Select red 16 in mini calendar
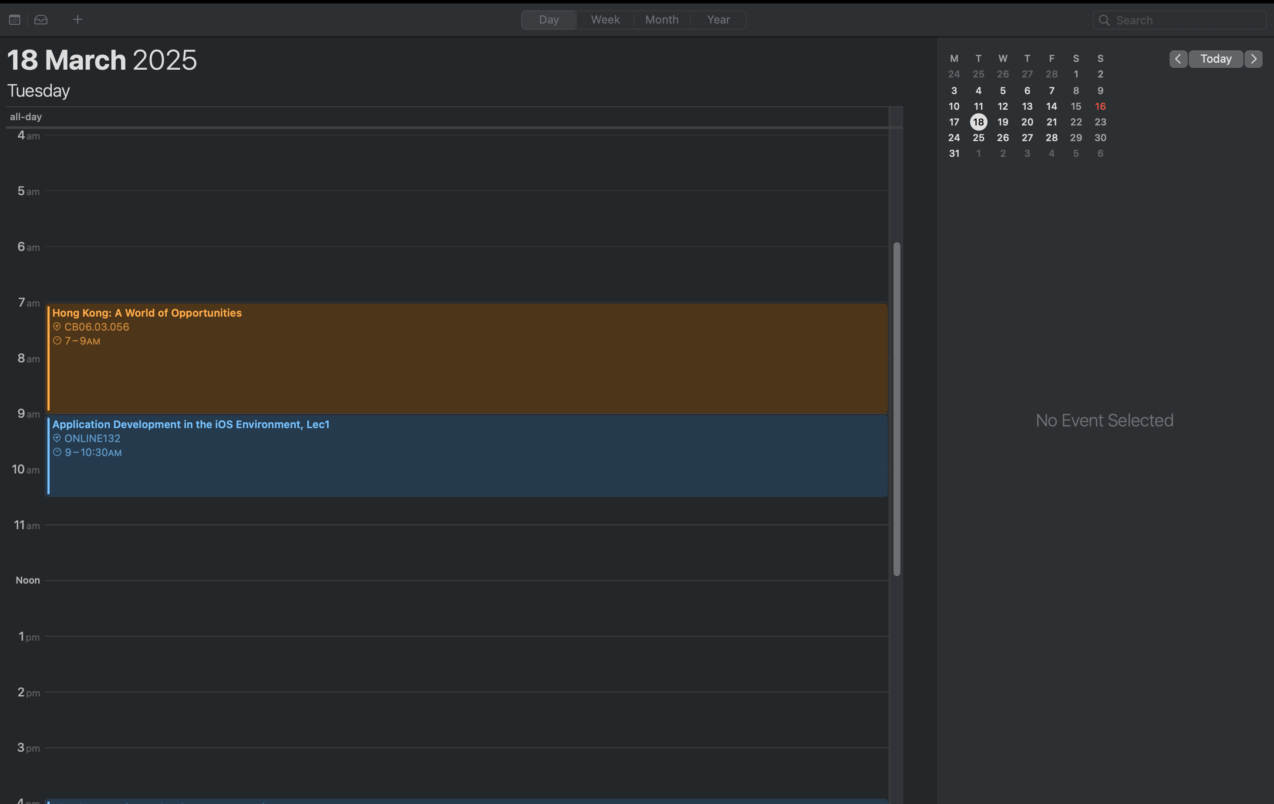Screen dimensions: 1274x804 pyautogui.click(x=1100, y=106)
